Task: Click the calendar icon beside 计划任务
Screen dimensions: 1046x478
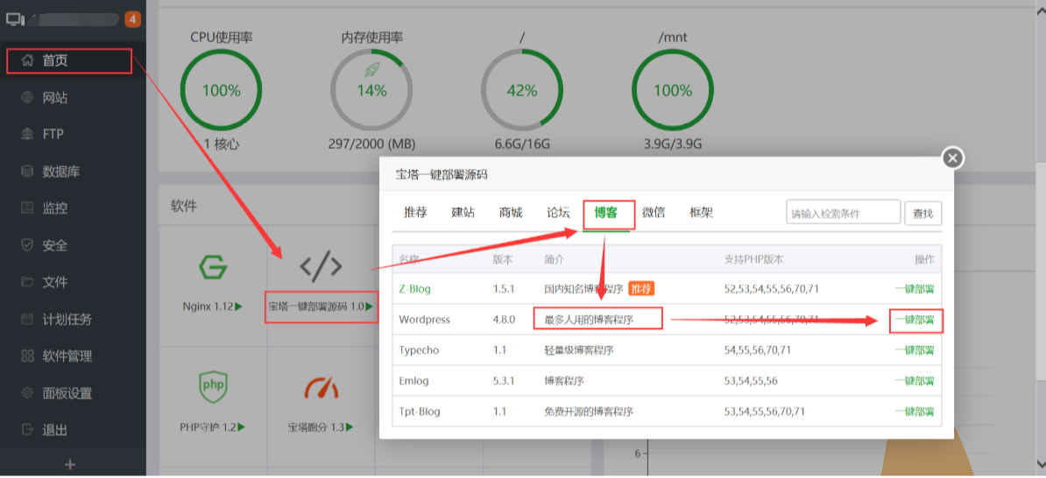Action: click(27, 319)
